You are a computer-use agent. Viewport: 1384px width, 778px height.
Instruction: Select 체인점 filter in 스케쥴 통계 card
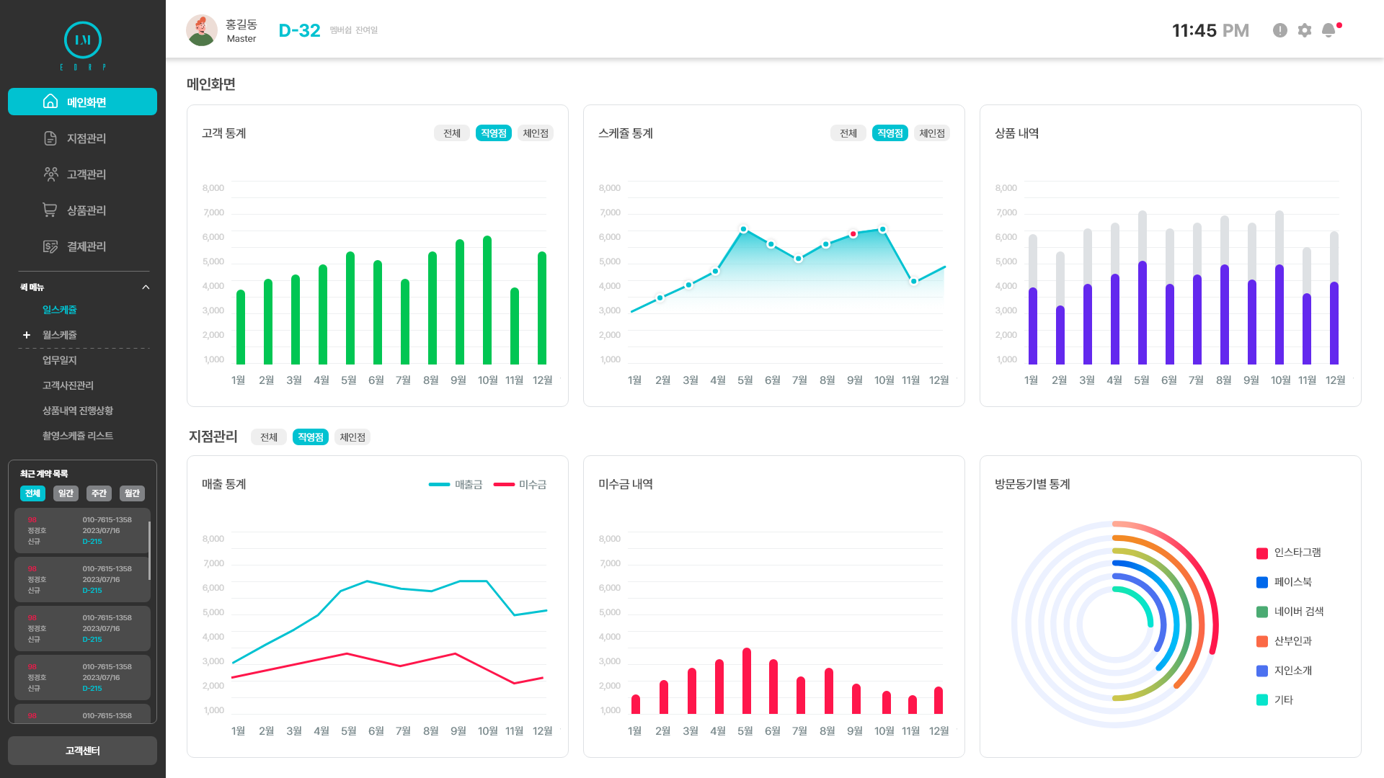point(932,133)
